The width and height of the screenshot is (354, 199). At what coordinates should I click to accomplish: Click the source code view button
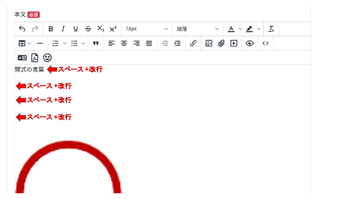[x=265, y=43]
